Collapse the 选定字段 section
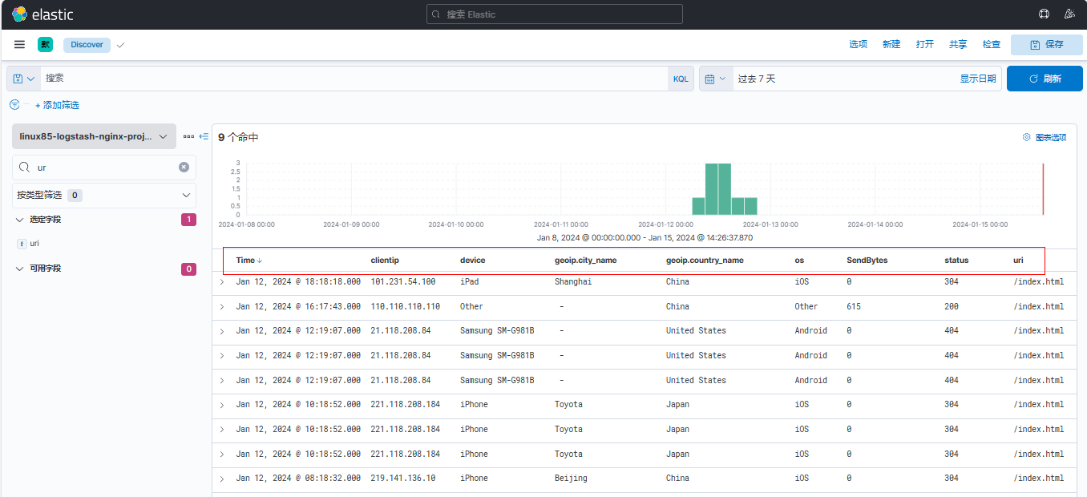 (x=19, y=220)
